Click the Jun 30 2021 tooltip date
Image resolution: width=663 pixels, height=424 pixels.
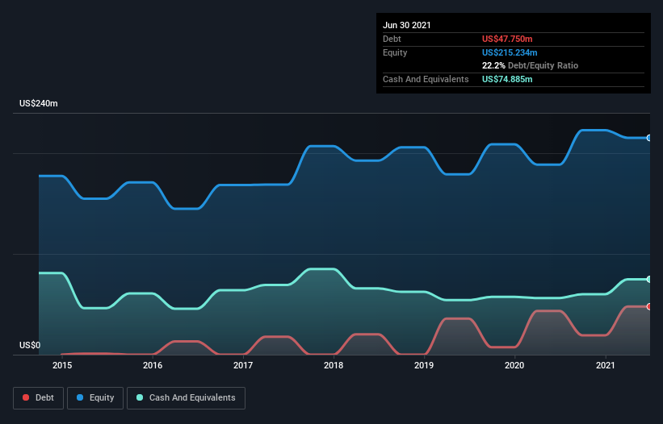407,25
